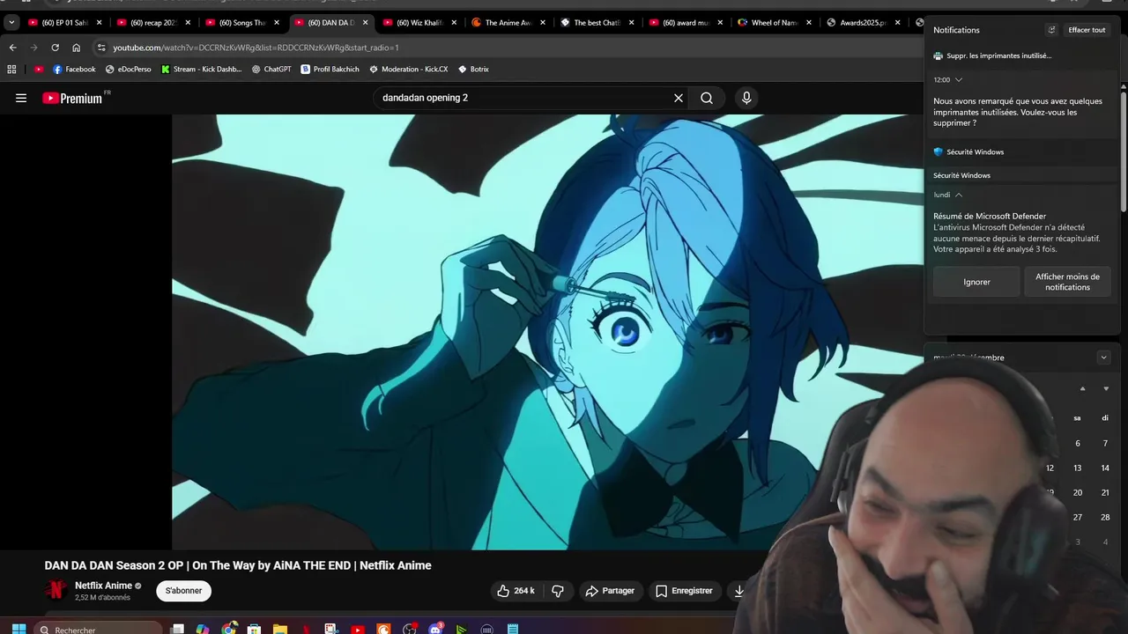Like the video with 264 k
The height and width of the screenshot is (634, 1128).
tap(516, 591)
